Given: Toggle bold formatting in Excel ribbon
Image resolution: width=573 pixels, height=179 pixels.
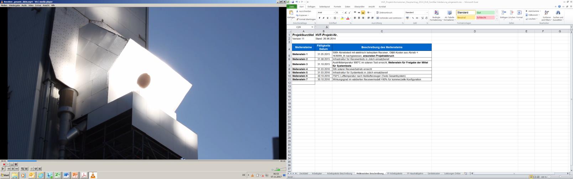Looking at the screenshot, I should pyautogui.click(x=319, y=18).
